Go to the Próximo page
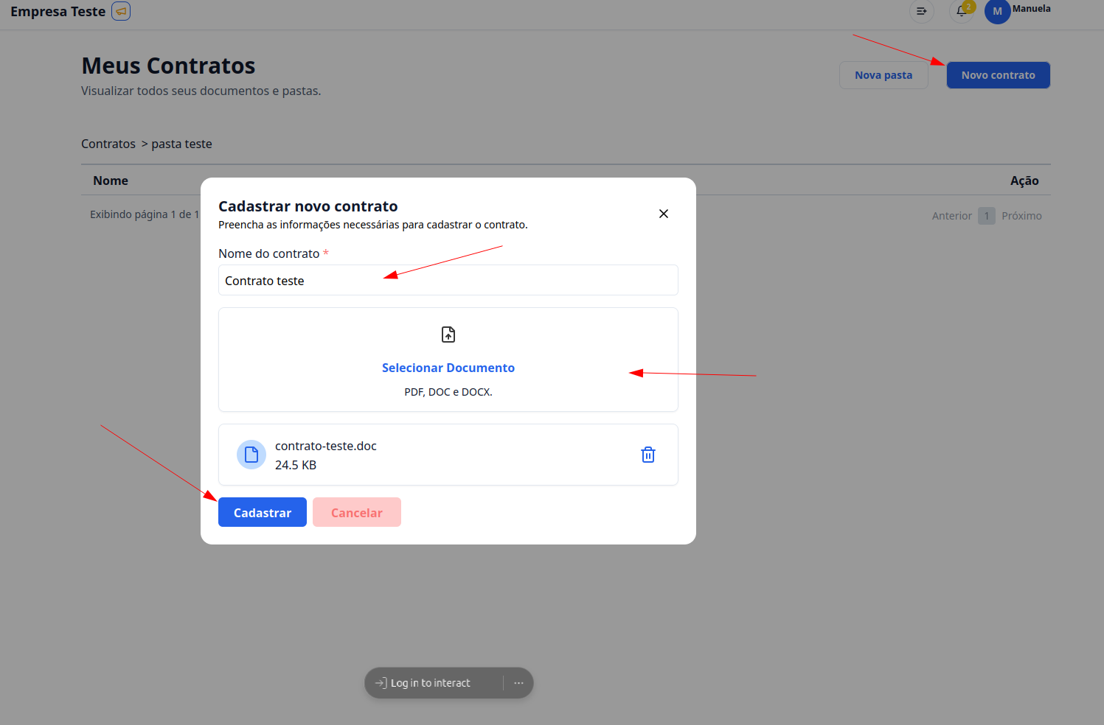 click(1021, 216)
